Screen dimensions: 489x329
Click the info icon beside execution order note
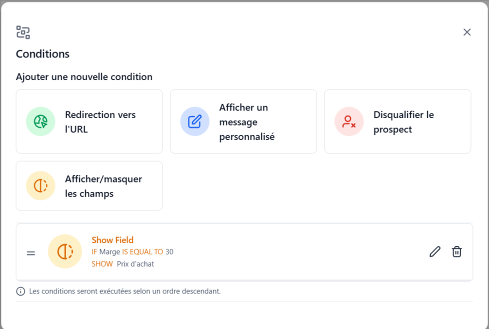coord(20,291)
